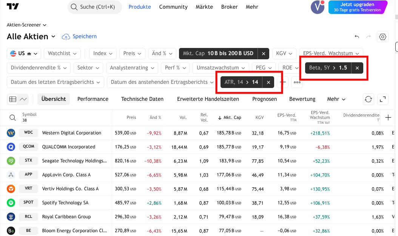The width and height of the screenshot is (398, 236).
Task: Switch to the Bewertung tab
Action: [x=302, y=99]
